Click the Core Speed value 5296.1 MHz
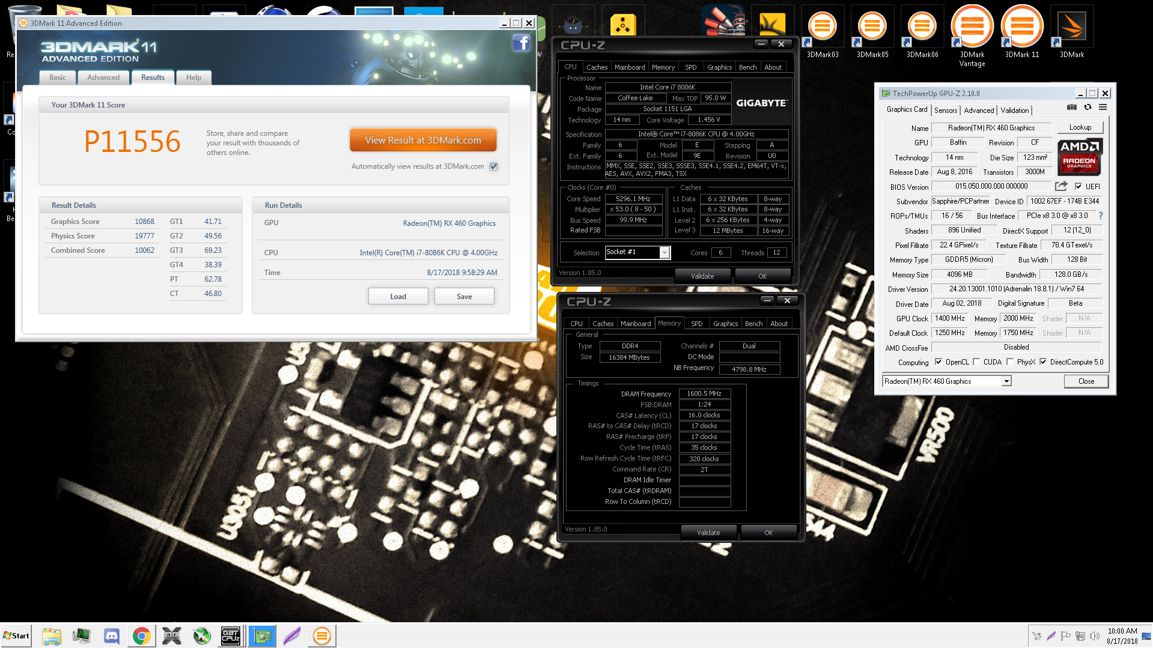 633,199
